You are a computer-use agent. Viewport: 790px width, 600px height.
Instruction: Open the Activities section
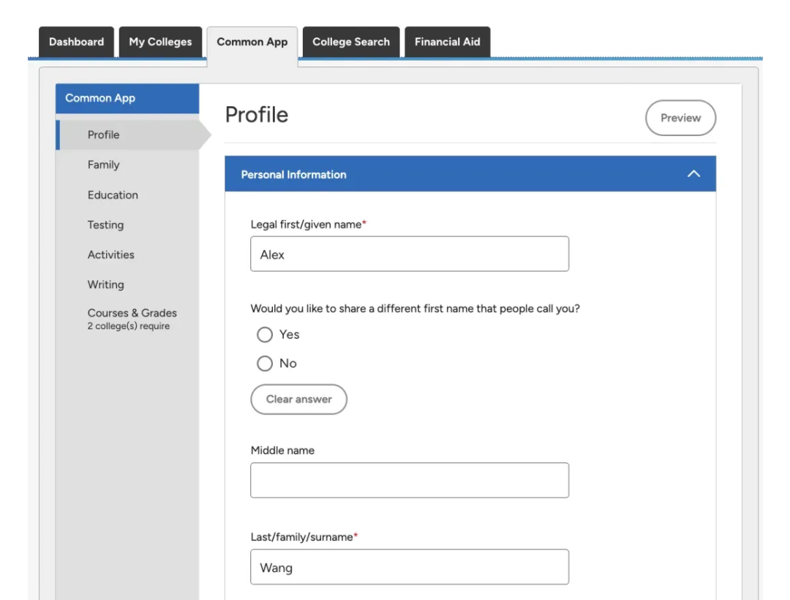coord(111,255)
